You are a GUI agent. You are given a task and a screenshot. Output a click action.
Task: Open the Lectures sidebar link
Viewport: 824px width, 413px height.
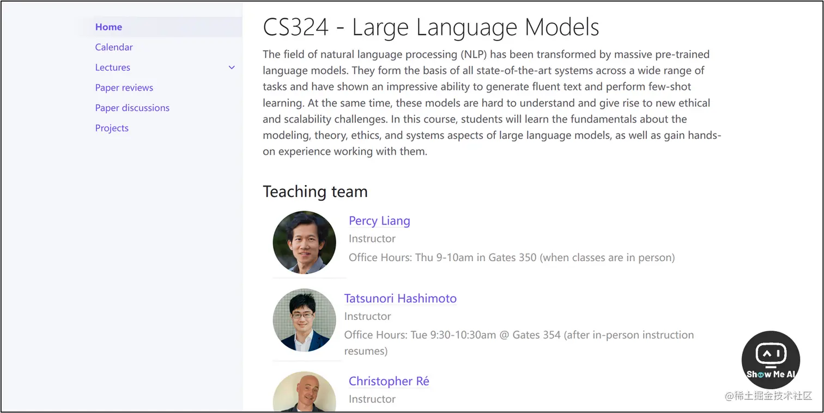tap(113, 67)
